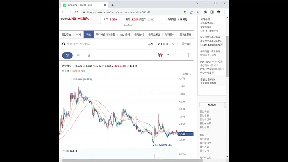
Task: Toggle the 120-day moving average line
Action: [x=83, y=71]
